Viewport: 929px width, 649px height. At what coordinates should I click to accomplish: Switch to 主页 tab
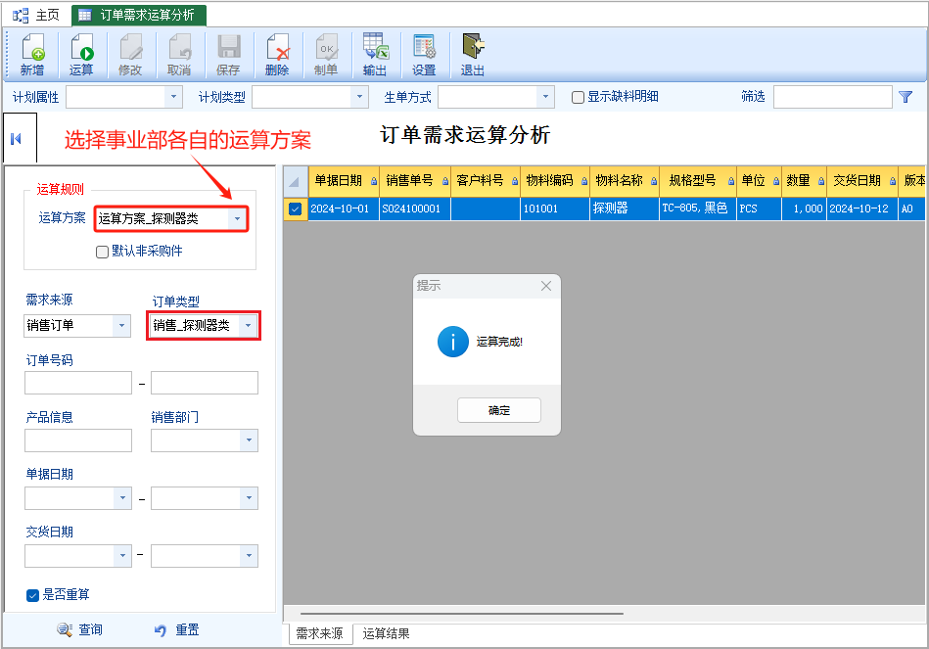[x=37, y=16]
